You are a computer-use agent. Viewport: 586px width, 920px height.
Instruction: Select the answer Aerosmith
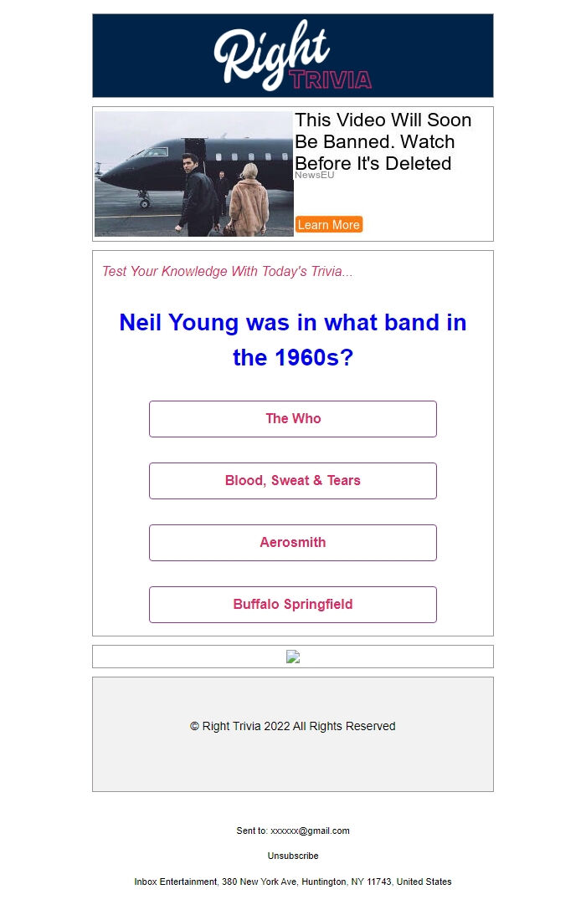(x=292, y=542)
